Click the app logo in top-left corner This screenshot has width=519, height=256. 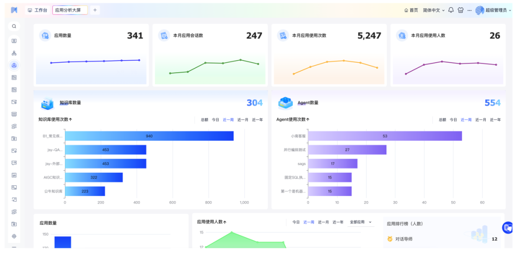coord(14,10)
